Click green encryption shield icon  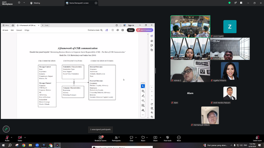229,3
